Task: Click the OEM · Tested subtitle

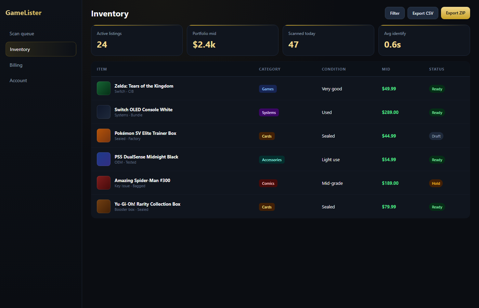Action: pyautogui.click(x=126, y=162)
